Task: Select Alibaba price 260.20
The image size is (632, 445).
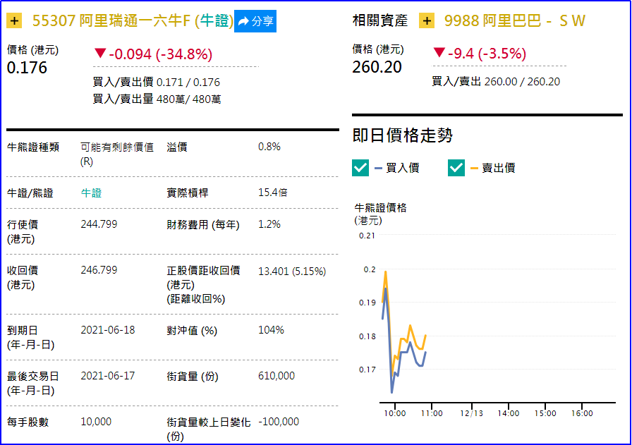Action: [377, 67]
